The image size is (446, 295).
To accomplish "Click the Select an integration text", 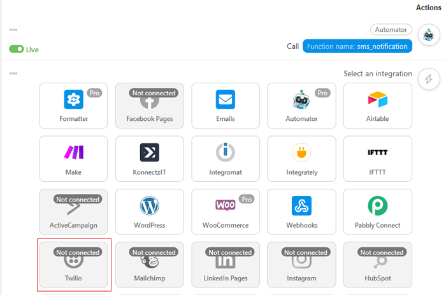I will [x=378, y=74].
